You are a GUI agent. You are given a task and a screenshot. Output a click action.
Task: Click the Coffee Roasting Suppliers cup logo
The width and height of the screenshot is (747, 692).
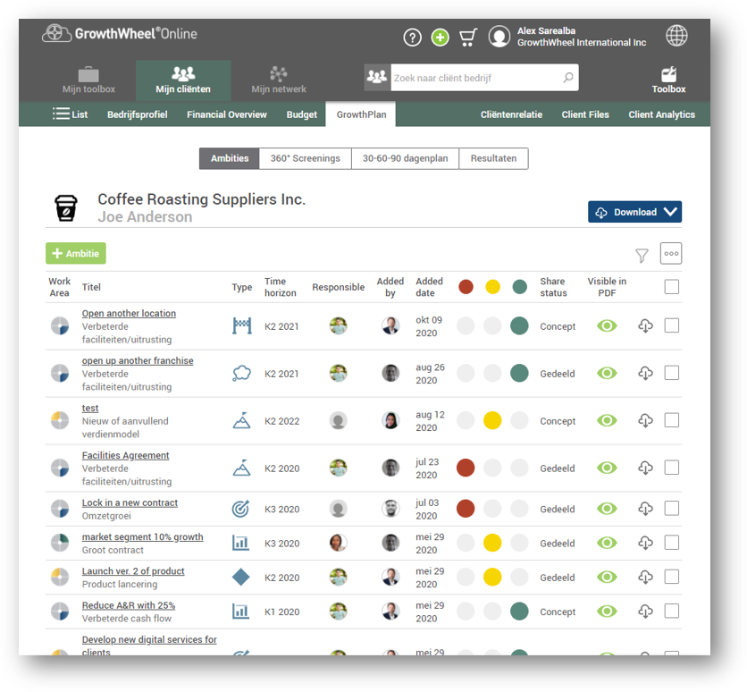coord(66,207)
